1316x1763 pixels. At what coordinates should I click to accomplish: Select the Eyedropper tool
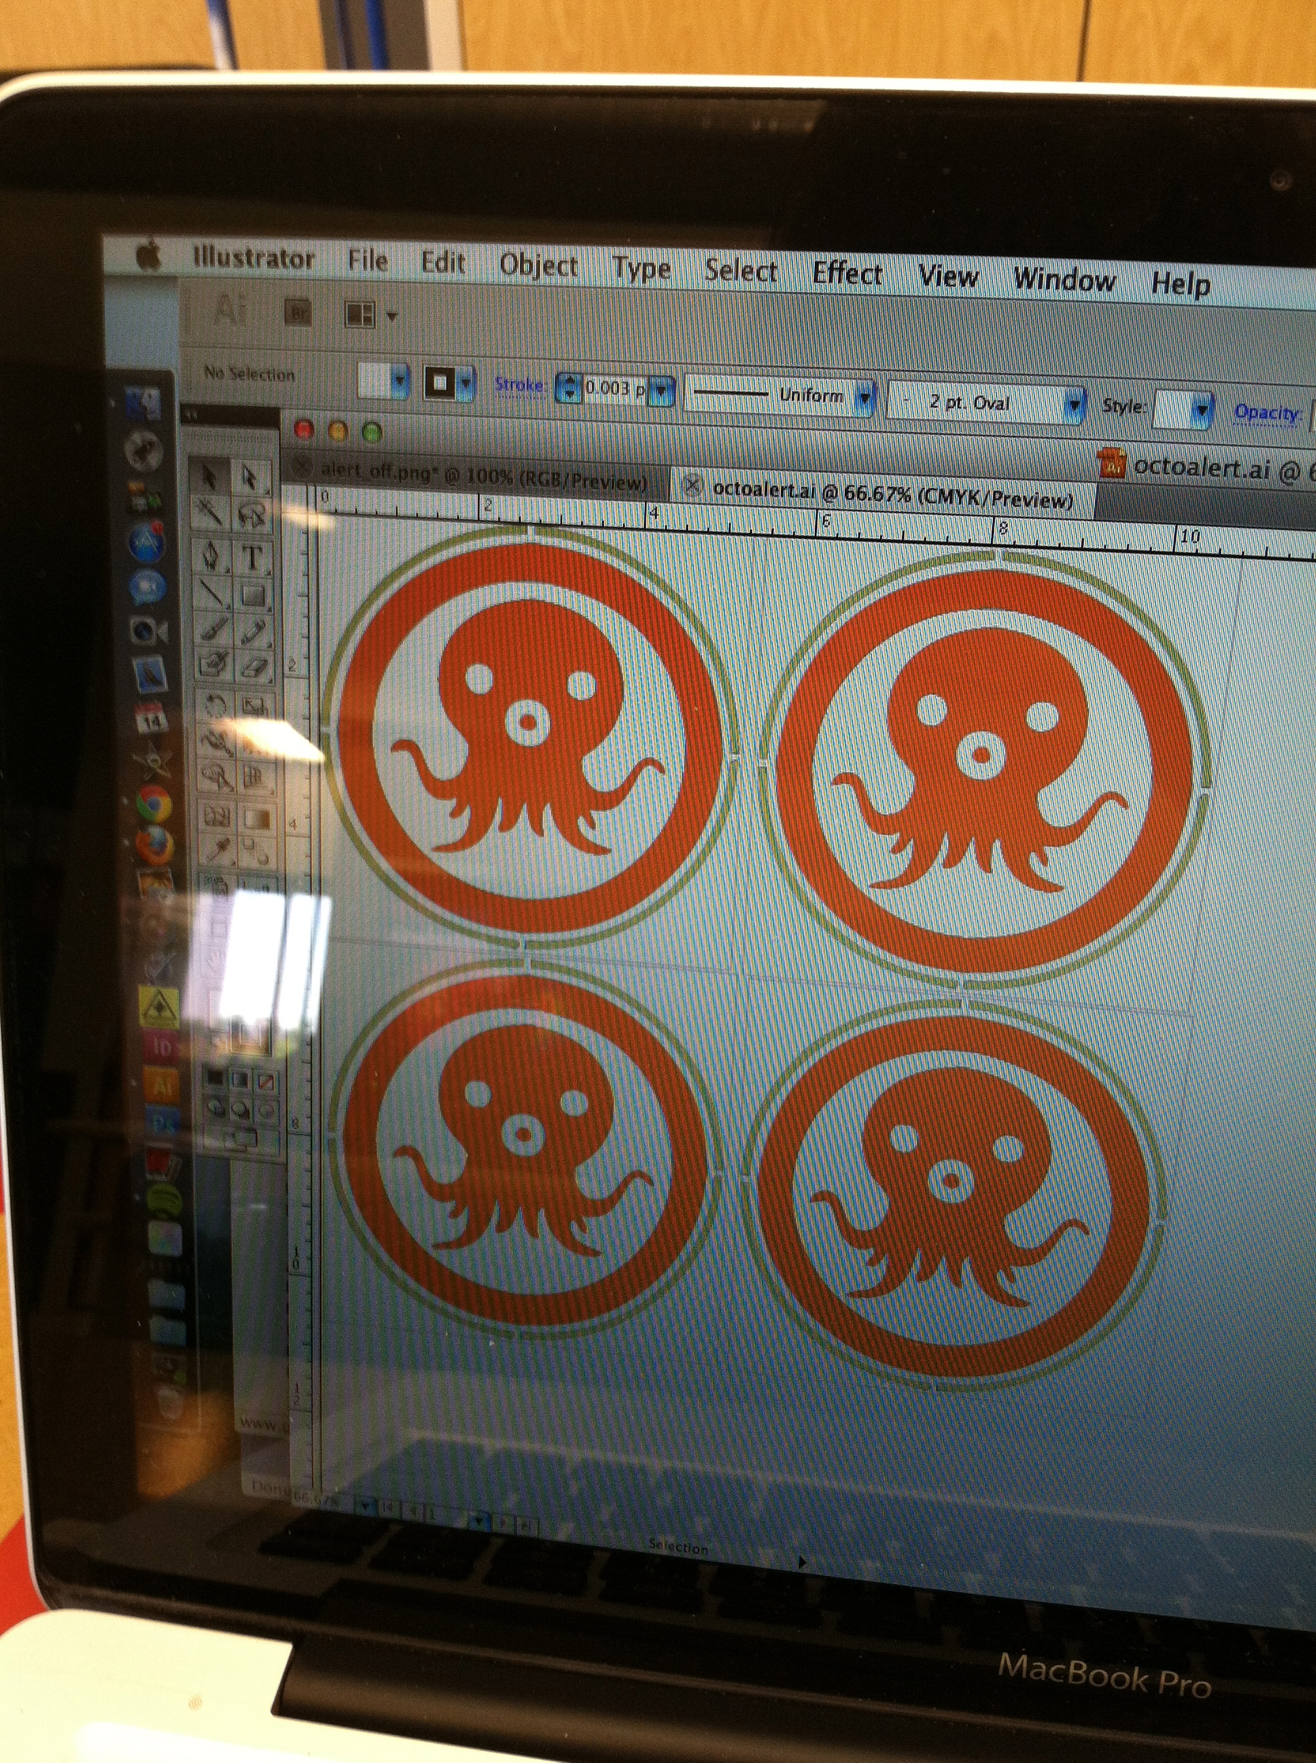[218, 852]
